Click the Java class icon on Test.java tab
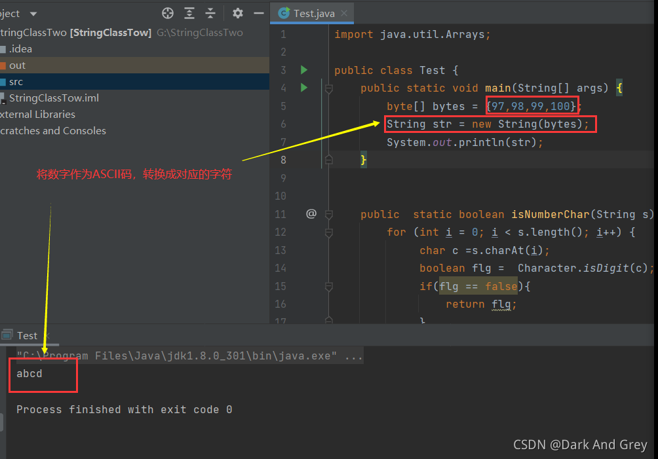The width and height of the screenshot is (658, 459). click(x=284, y=13)
